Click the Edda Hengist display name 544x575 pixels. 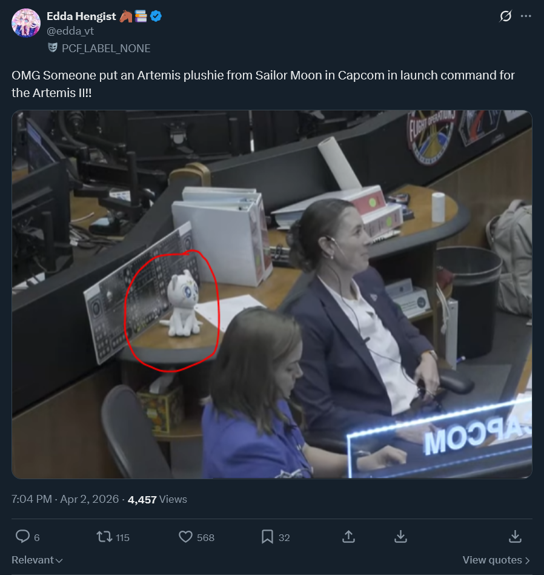81,16
